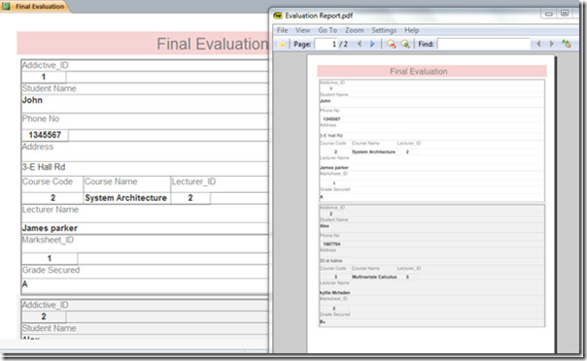This screenshot has width=587, height=361.
Task: Click the page count '/ 2' in PDF toolbar
Action: (344, 44)
